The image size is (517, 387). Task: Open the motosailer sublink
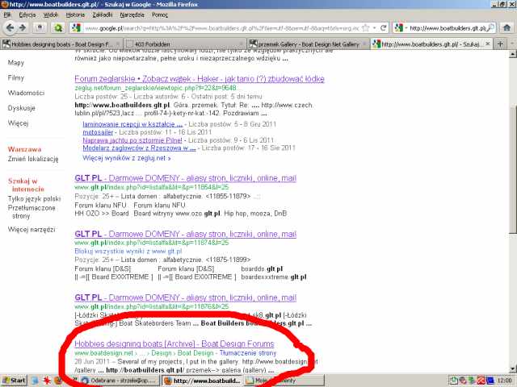coord(98,132)
